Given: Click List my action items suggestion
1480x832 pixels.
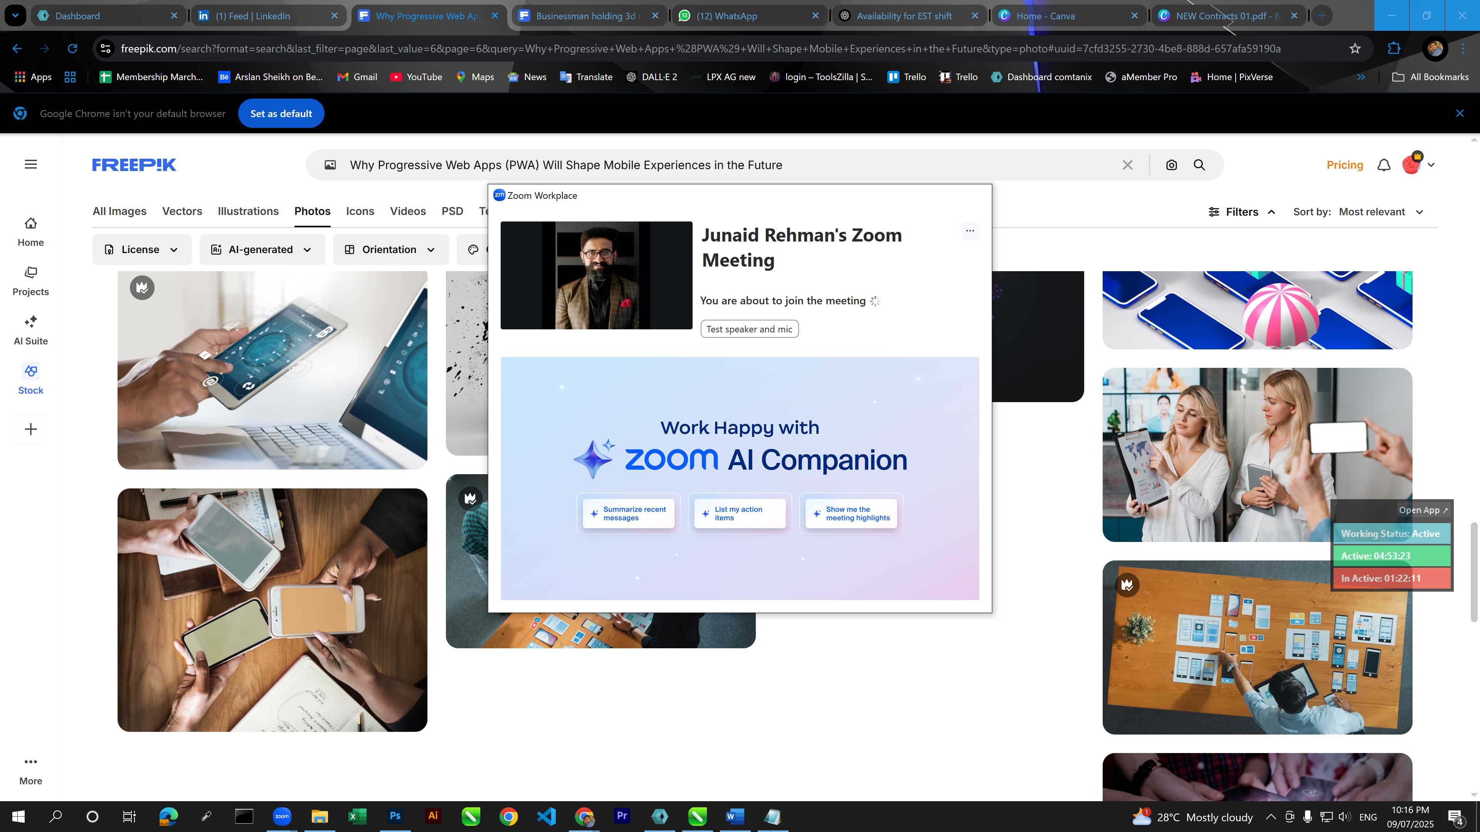Looking at the screenshot, I should tap(740, 513).
